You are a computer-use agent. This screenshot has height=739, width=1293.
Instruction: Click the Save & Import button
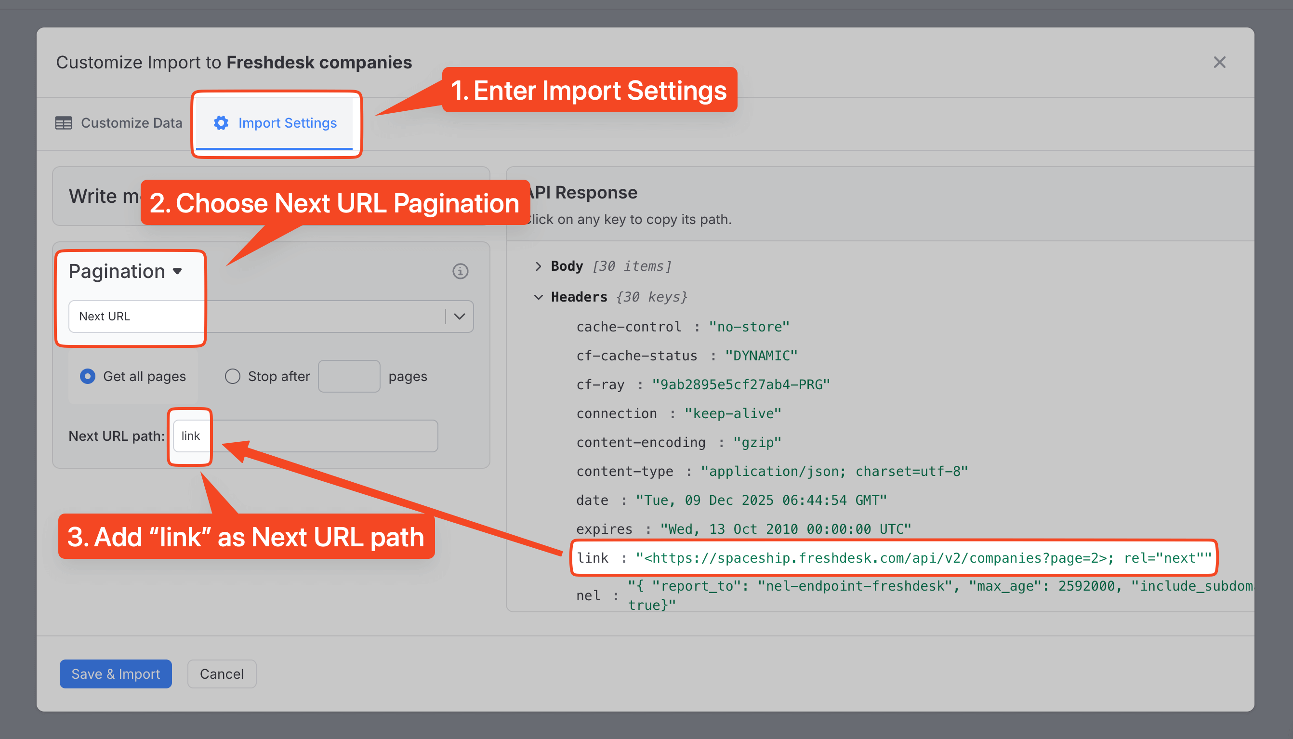(115, 674)
